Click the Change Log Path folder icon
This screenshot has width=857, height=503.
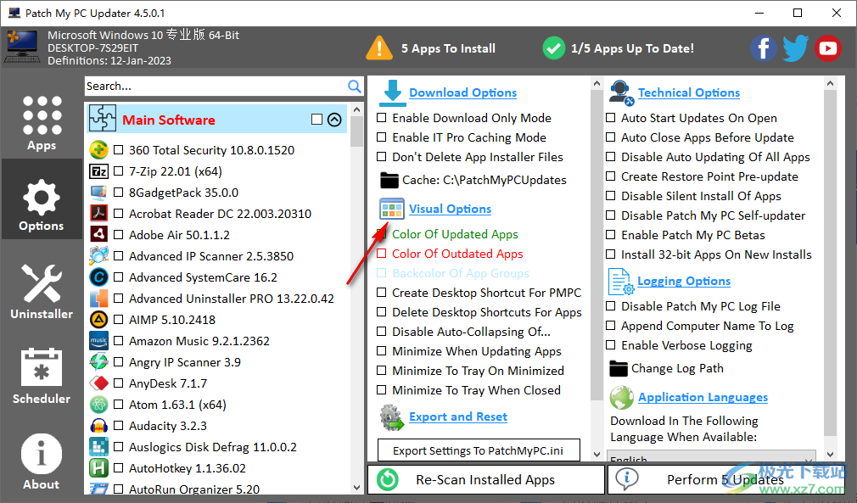pyautogui.click(x=619, y=368)
